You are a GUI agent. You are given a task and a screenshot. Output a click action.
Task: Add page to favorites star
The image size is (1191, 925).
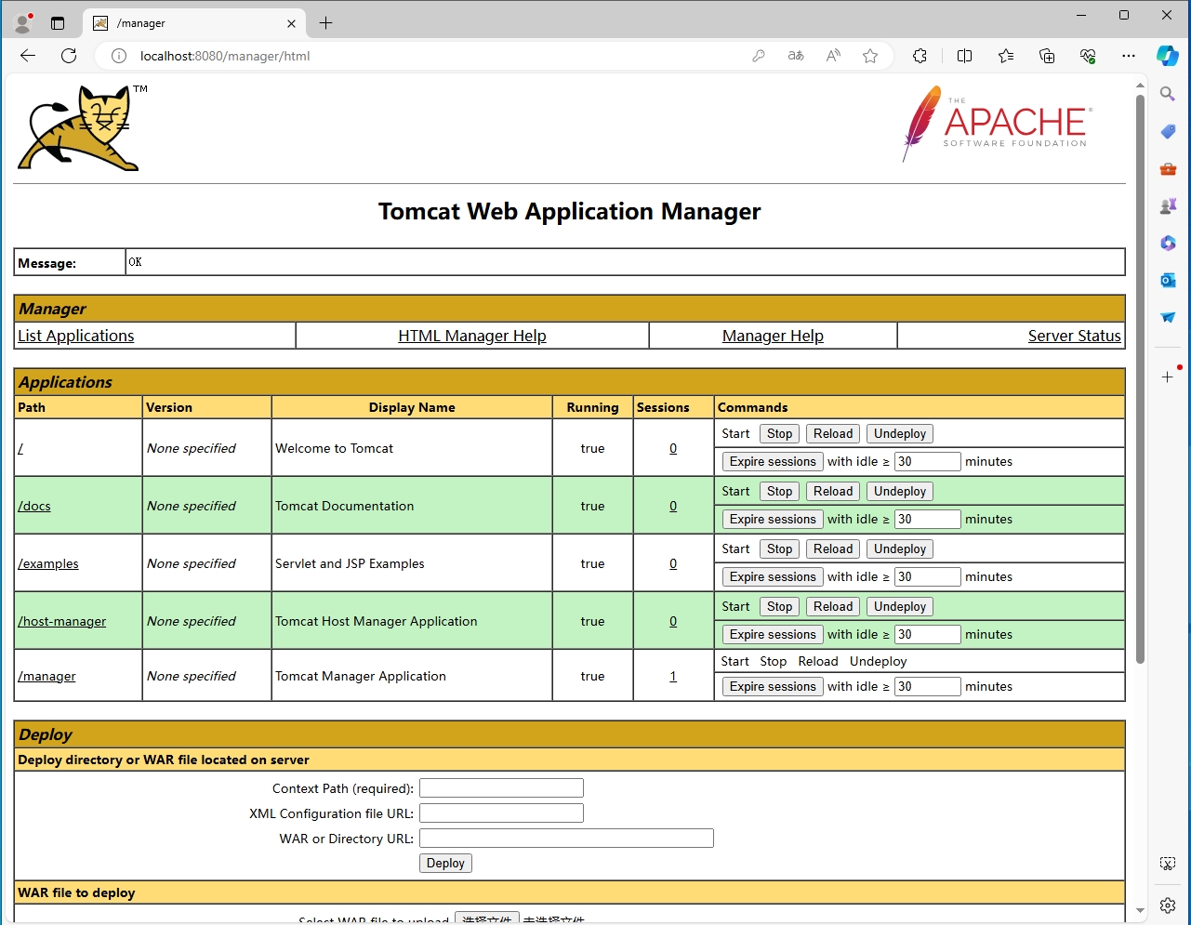[x=870, y=56]
